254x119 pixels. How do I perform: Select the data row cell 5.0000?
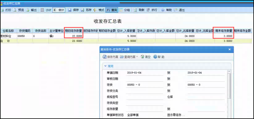(x=126, y=36)
